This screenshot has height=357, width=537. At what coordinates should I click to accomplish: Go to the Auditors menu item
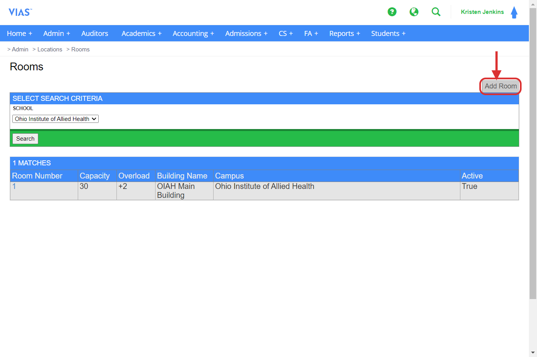[x=95, y=34]
